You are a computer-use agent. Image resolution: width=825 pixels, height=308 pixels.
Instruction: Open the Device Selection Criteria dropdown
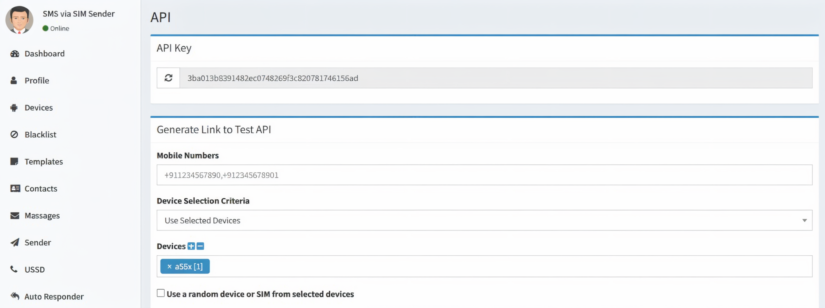[484, 220]
